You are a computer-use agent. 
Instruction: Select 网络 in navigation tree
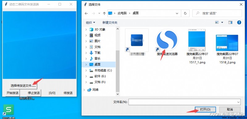[x=93, y=90]
